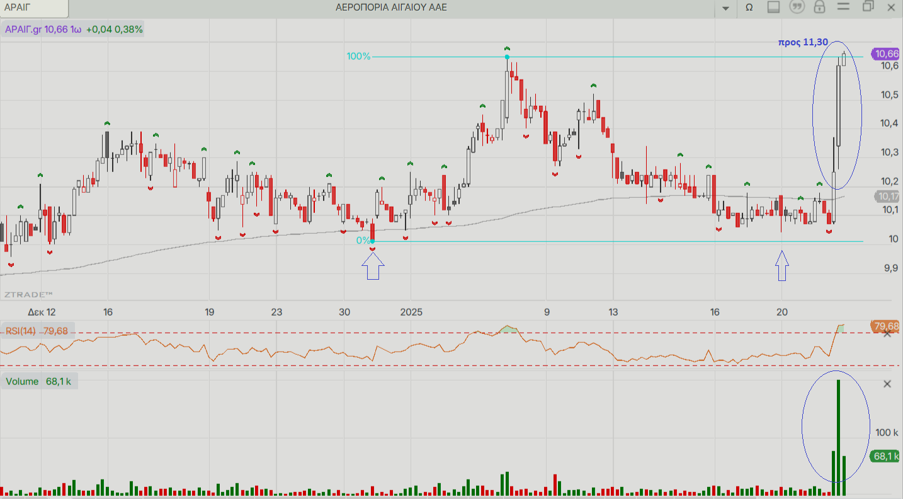Click the 10,3 price axis label
This screenshot has width=903, height=499.
coord(890,152)
